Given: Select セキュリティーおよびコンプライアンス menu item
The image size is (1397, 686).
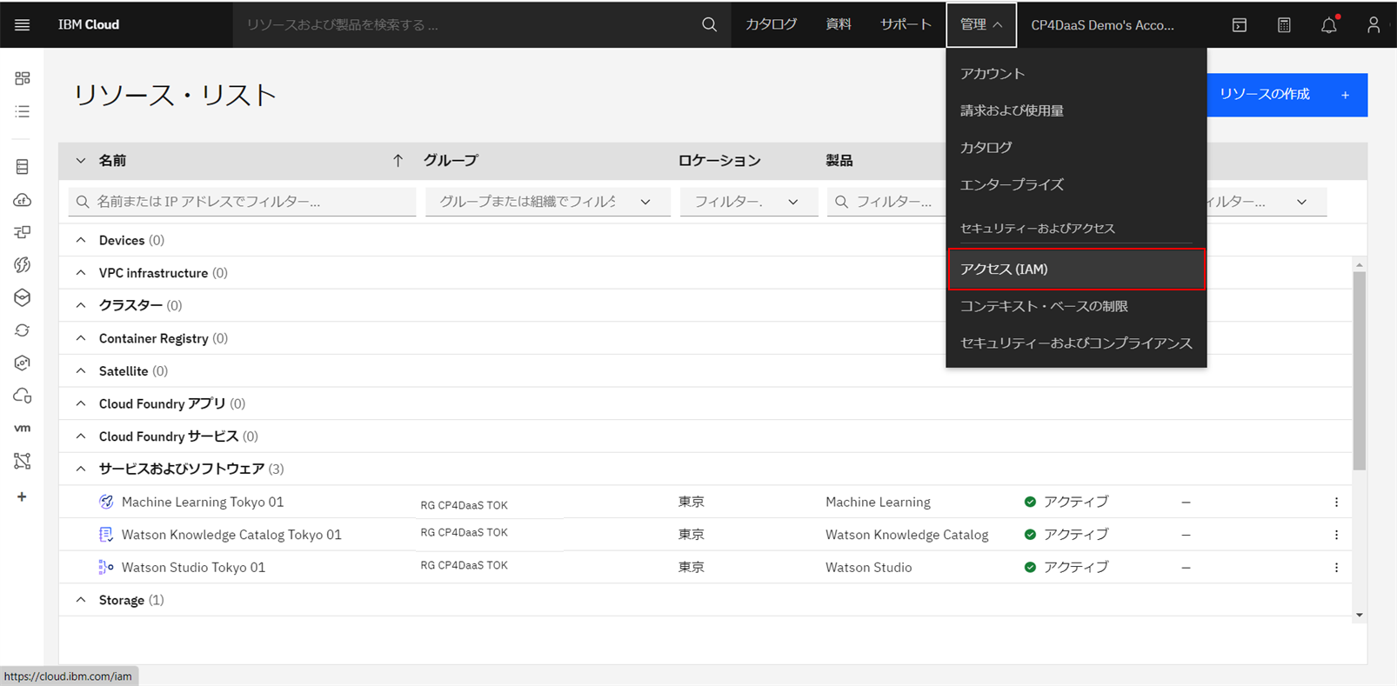Looking at the screenshot, I should tap(1076, 343).
